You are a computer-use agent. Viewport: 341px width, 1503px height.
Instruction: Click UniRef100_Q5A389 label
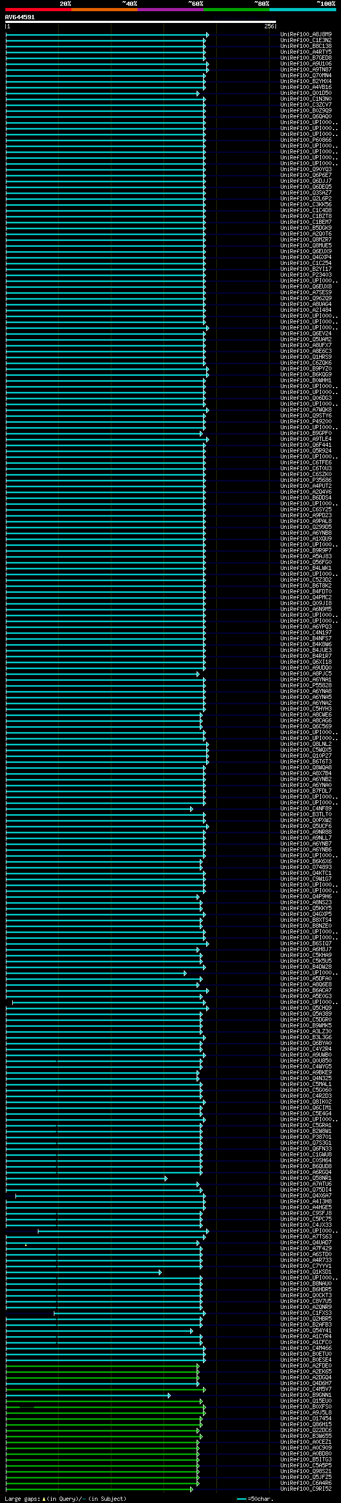pos(306,1014)
